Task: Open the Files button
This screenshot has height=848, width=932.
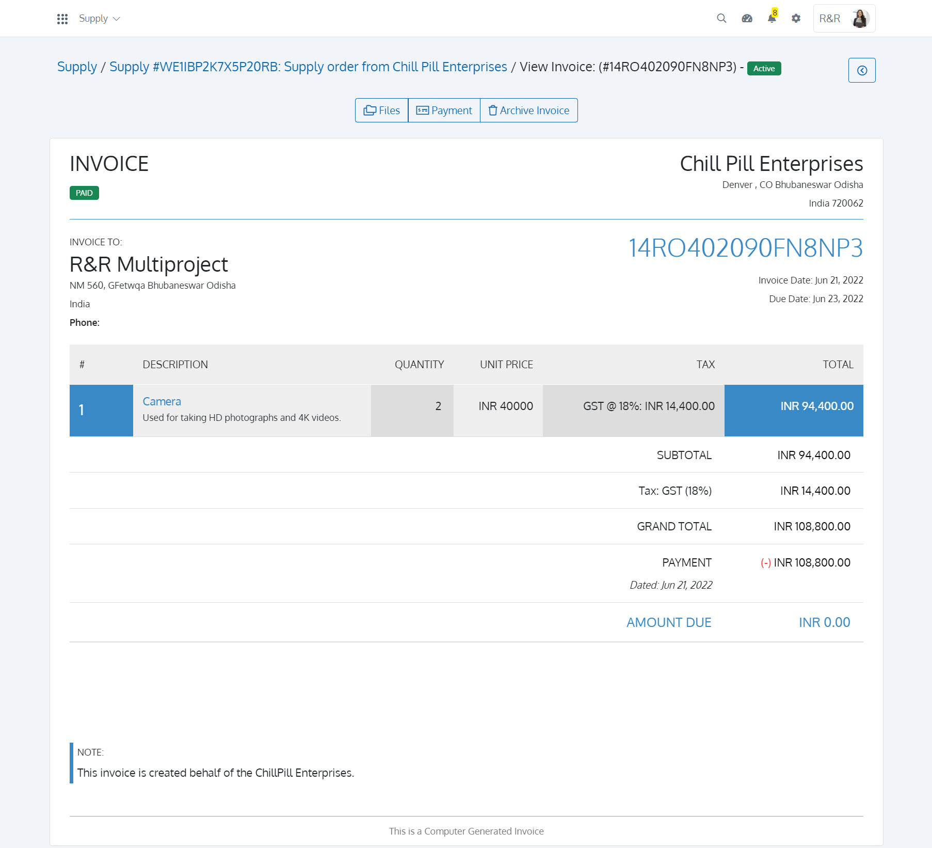Action: (x=381, y=111)
